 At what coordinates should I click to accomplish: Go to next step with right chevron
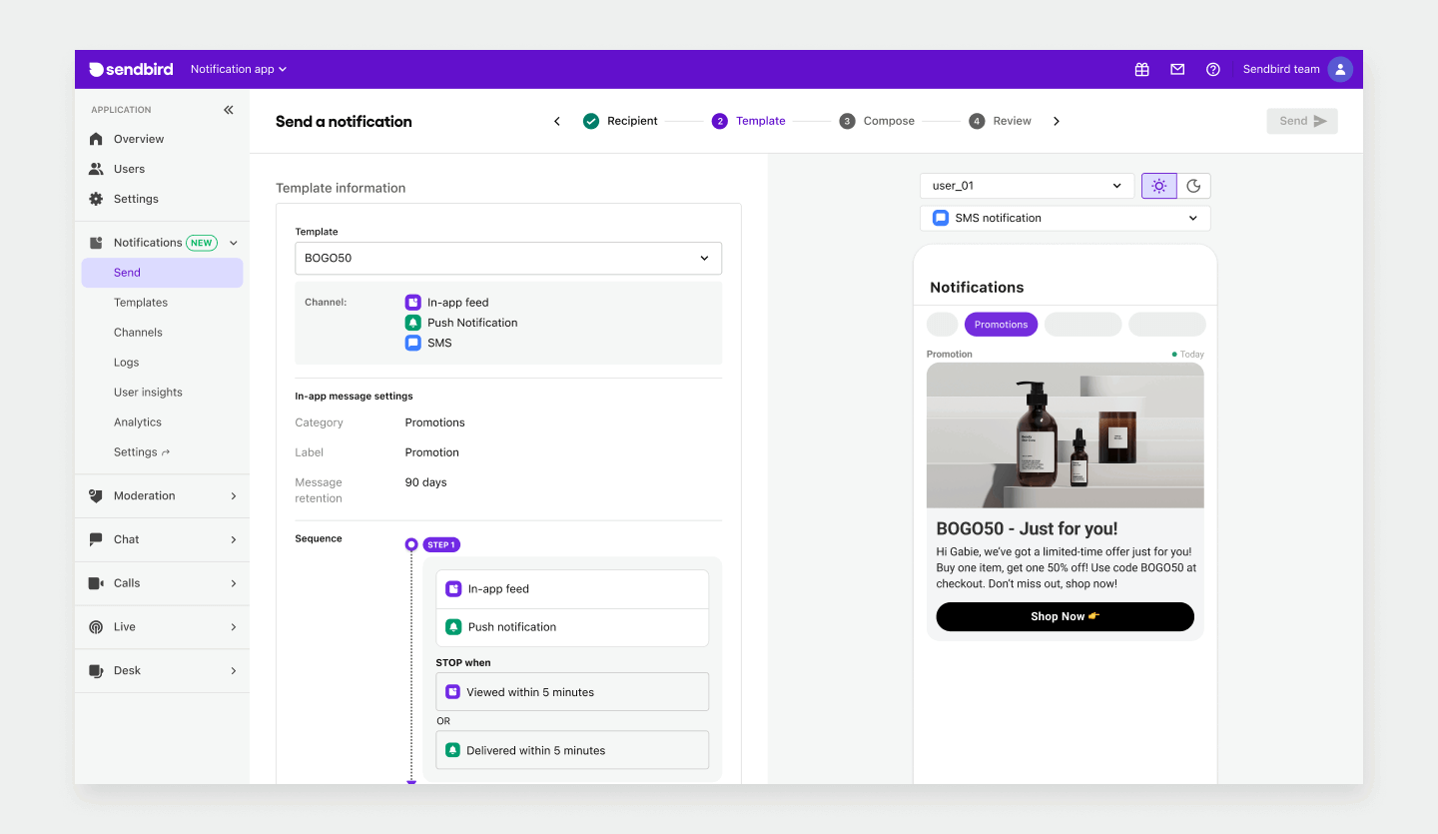click(1057, 121)
